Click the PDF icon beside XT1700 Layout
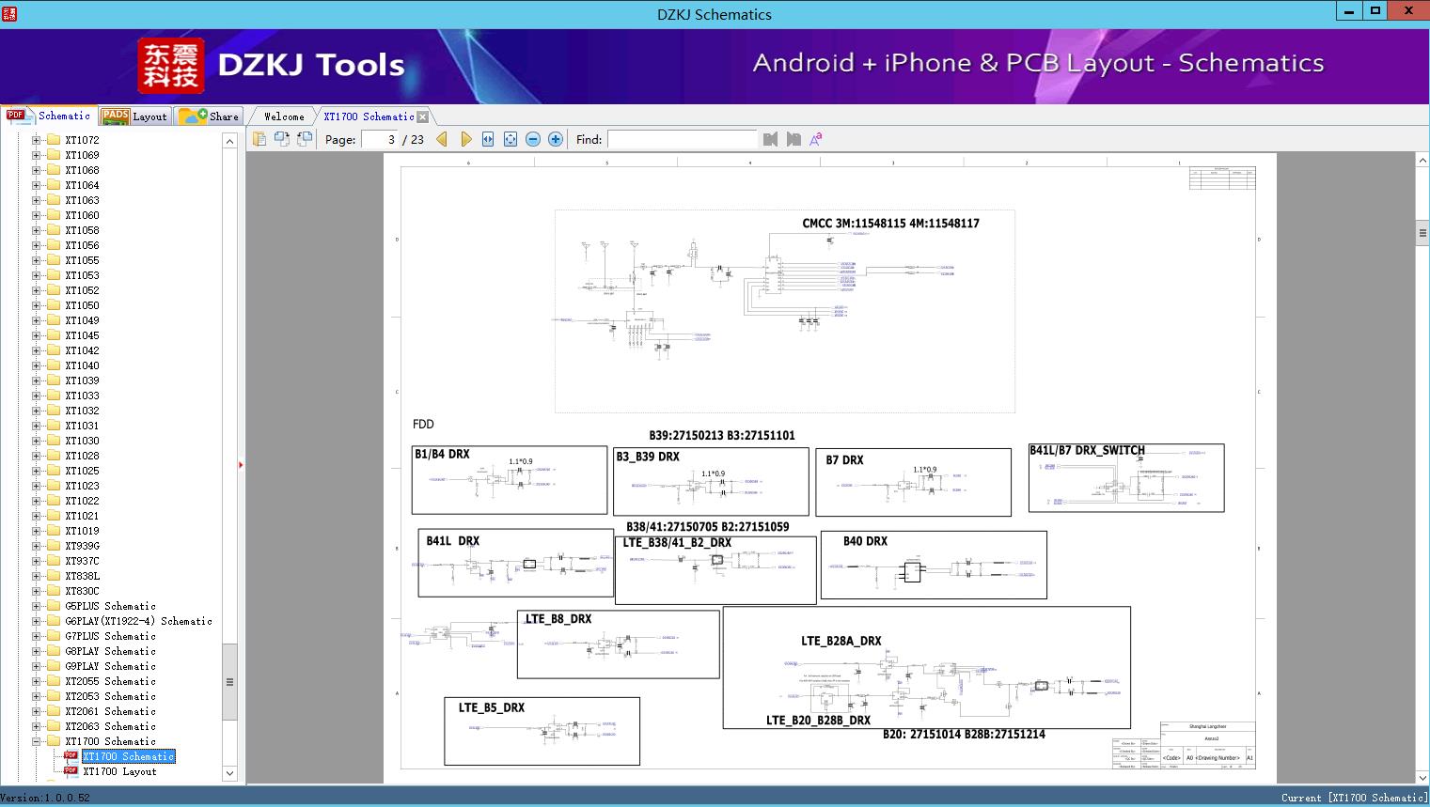This screenshot has height=807, width=1430. coord(71,771)
